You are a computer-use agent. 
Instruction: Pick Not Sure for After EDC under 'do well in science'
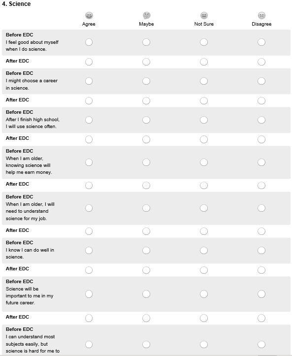pos(204,270)
